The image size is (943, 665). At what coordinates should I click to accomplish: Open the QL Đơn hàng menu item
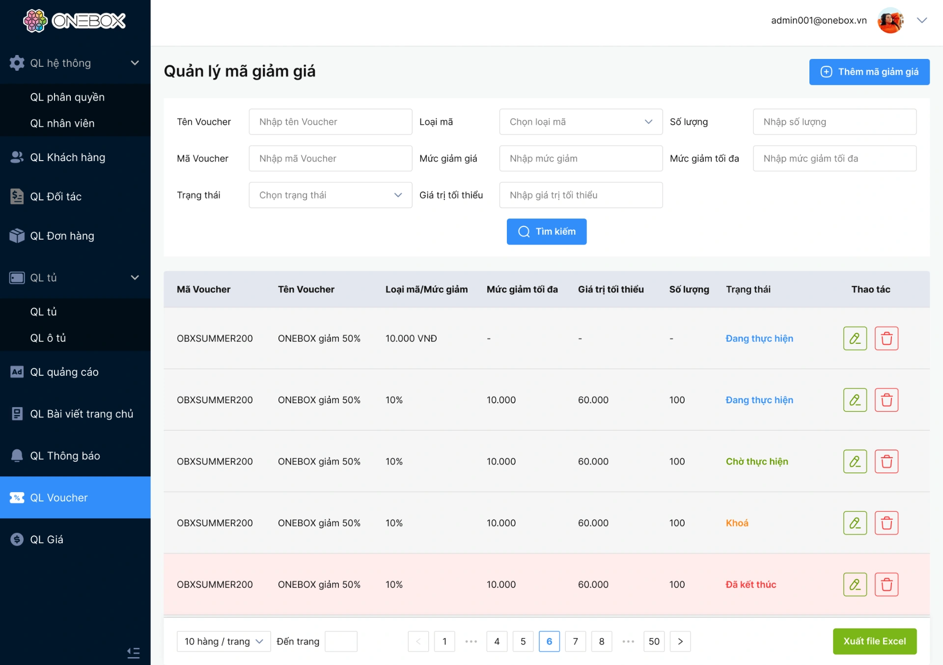62,236
